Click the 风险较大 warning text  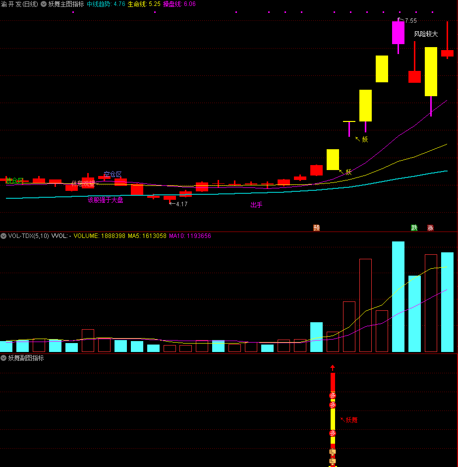tap(426, 34)
